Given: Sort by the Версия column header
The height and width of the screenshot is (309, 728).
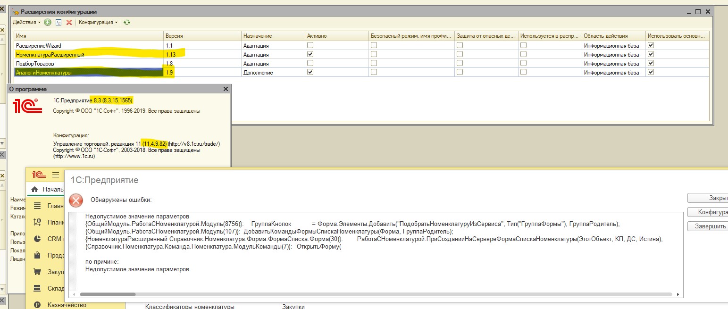Looking at the screenshot, I should tap(202, 36).
